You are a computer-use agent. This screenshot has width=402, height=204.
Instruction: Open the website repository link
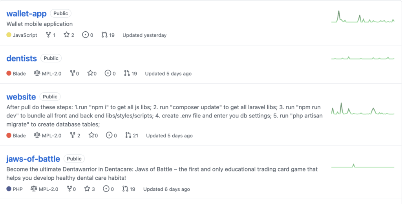21,97
